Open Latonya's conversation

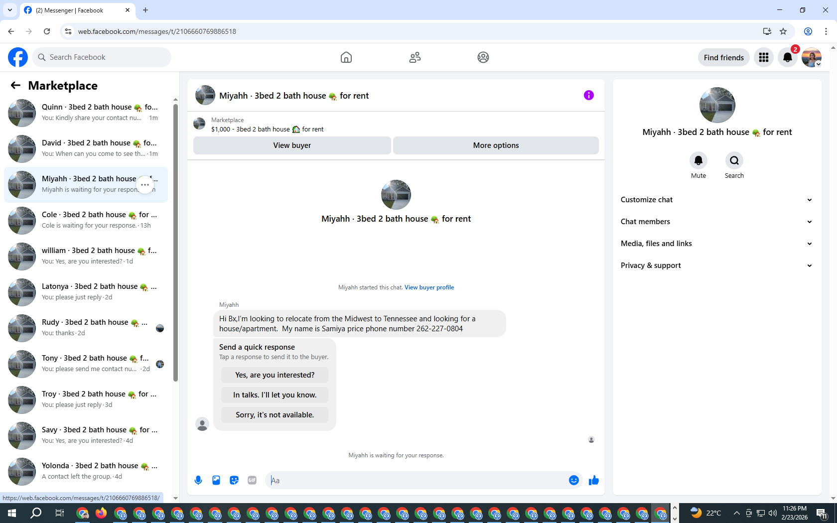[x=86, y=292]
